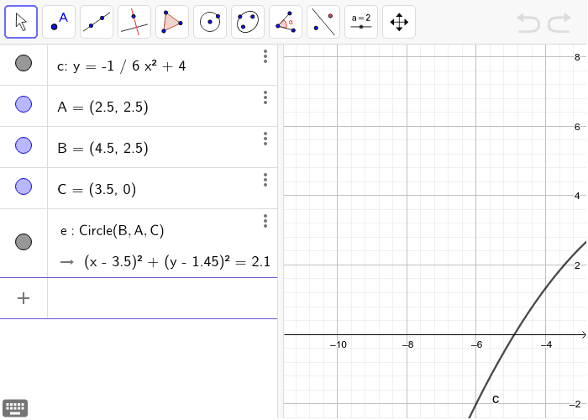Open more options for circle e
The image size is (588, 420).
tap(265, 221)
